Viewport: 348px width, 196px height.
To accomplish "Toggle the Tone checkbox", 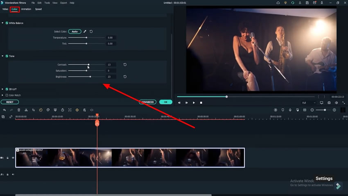I will click(7, 56).
